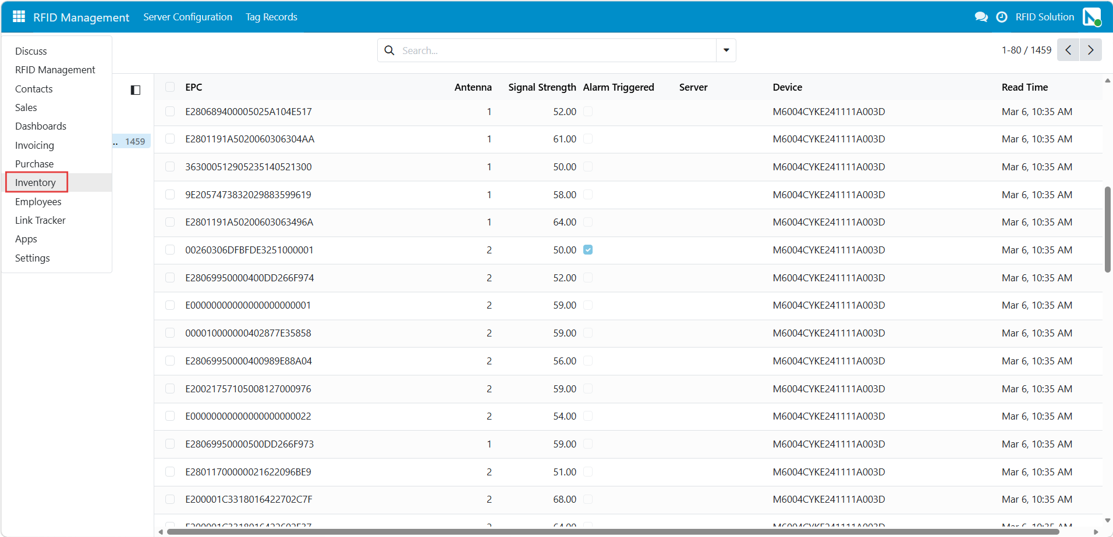Select row E280689400005025A104E517
Viewport: 1113px width, 537px height.
[170, 112]
